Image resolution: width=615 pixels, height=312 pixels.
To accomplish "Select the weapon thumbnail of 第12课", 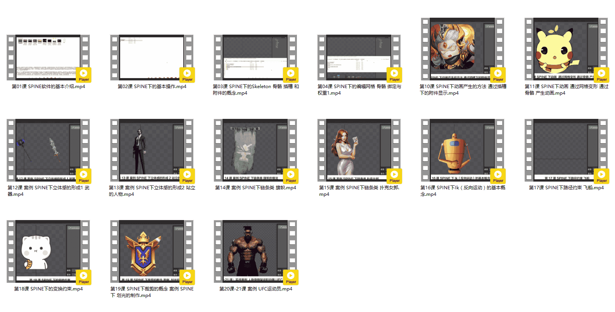I will pos(48,150).
